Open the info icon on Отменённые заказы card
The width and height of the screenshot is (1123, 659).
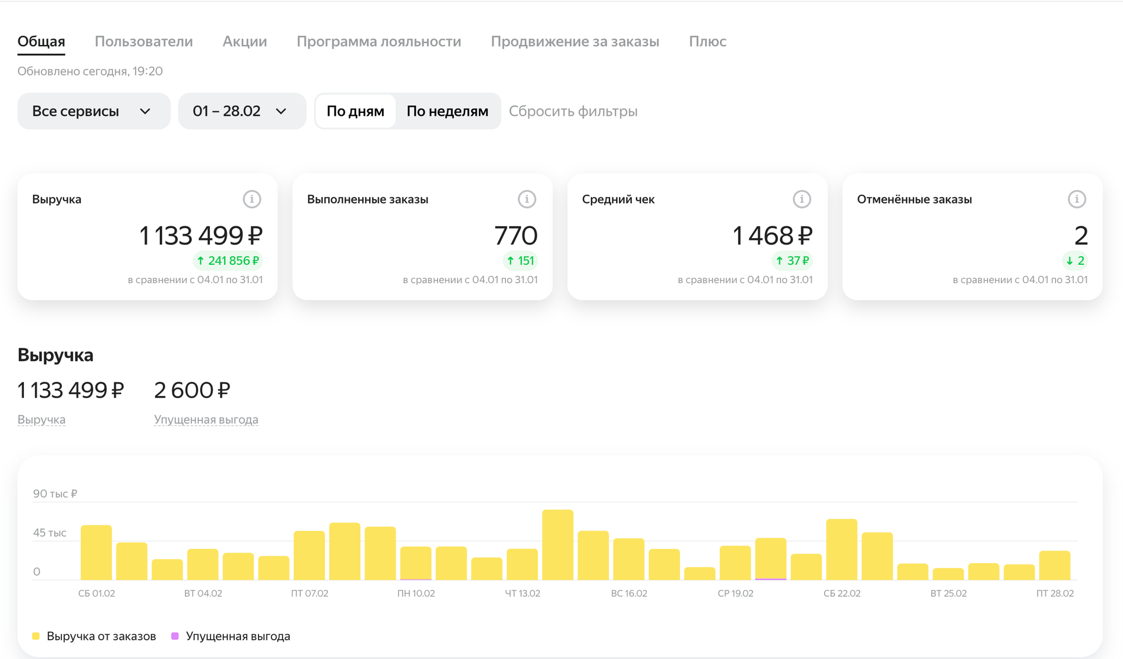1076,199
